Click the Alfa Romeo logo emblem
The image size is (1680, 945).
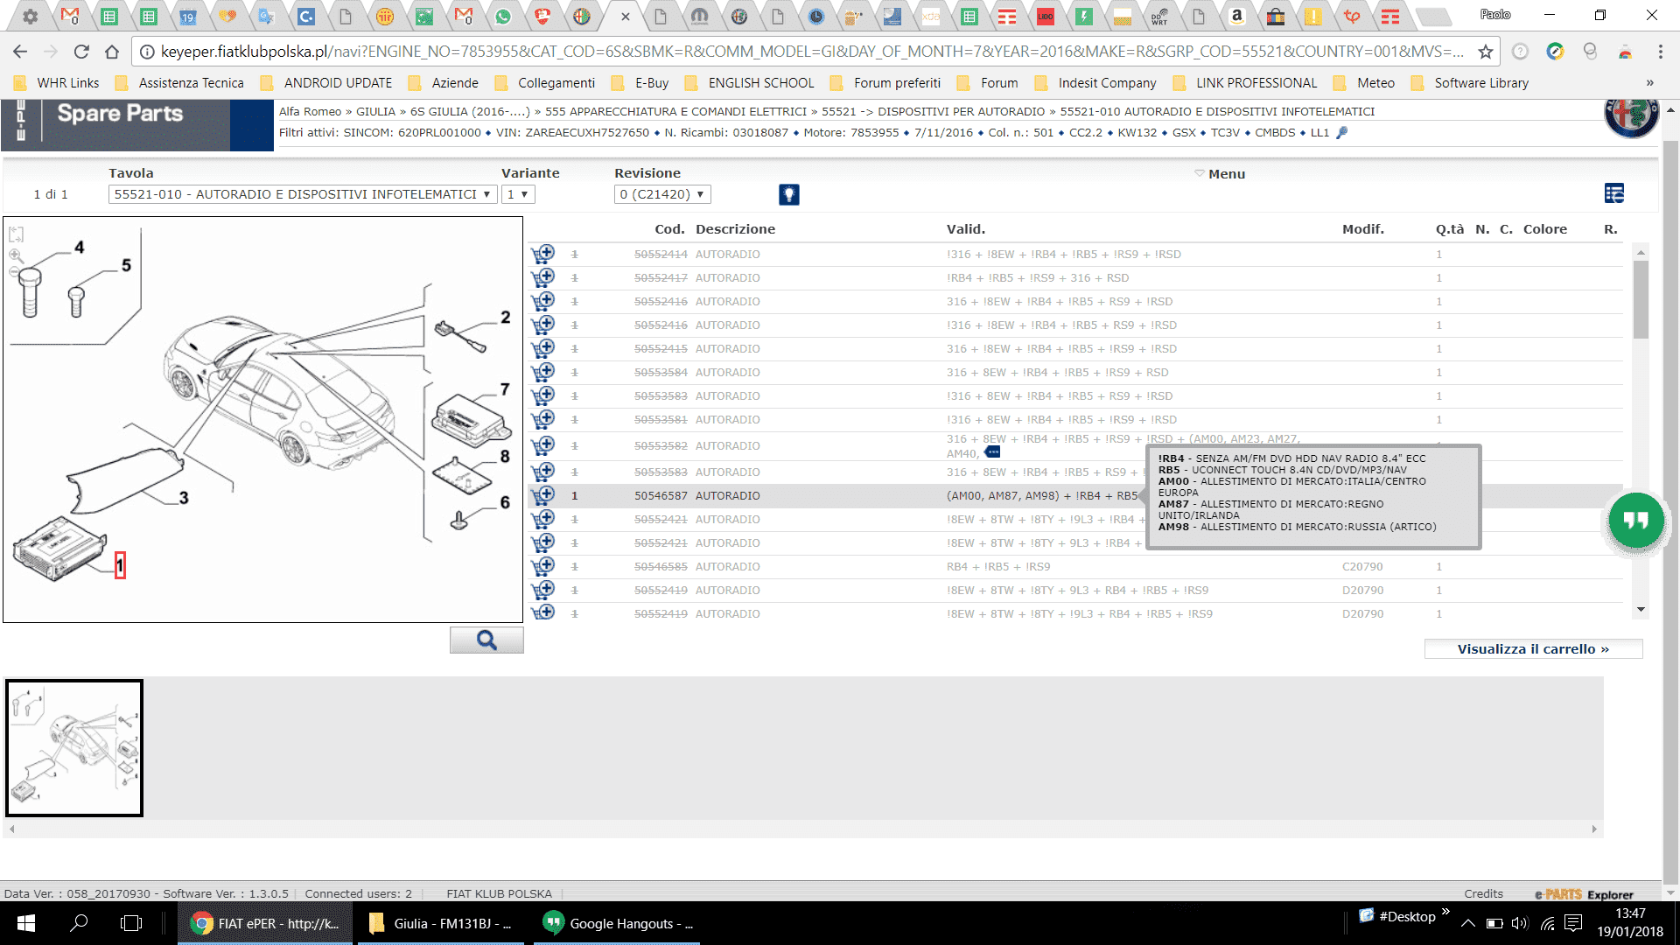[x=1631, y=116]
